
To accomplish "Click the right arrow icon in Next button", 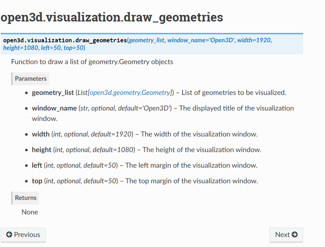I will coord(295,235).
